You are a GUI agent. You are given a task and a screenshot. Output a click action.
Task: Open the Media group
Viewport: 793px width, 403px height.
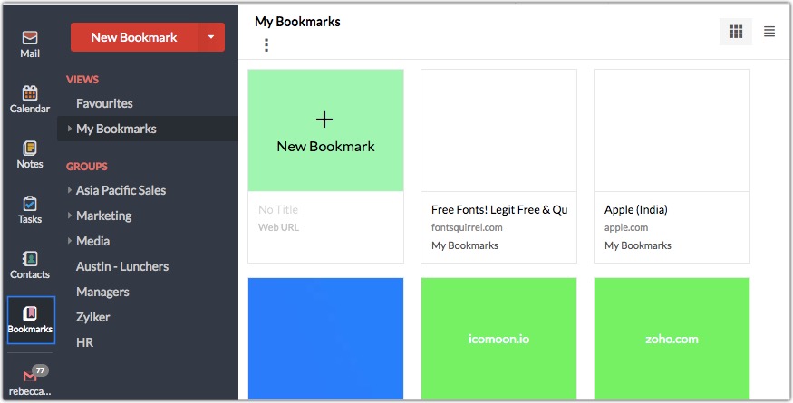(92, 241)
